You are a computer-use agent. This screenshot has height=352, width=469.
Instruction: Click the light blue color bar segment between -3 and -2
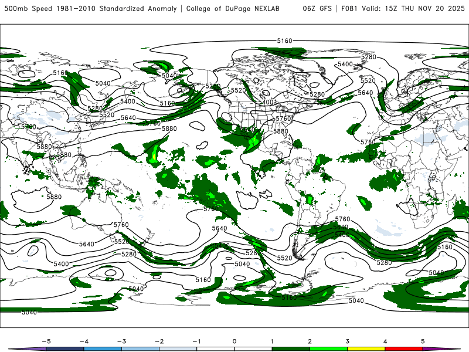tap(140, 349)
